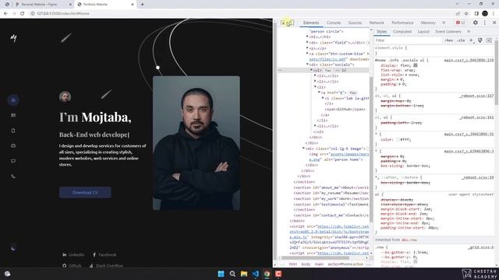499x280 pixels.
Task: Activate the DevTools inspect element picker
Action: click(x=283, y=23)
